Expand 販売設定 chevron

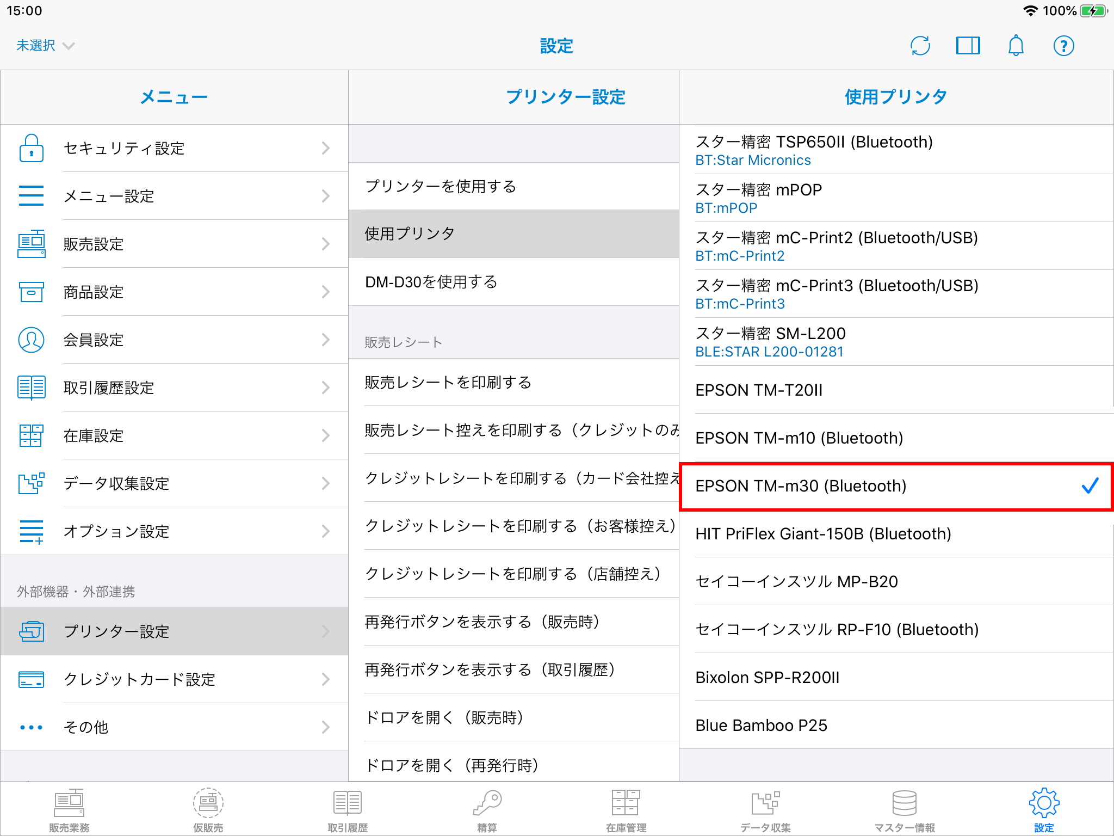point(326,244)
